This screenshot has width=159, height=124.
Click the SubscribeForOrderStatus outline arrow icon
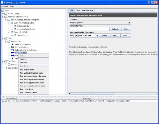[x=12, y=50]
